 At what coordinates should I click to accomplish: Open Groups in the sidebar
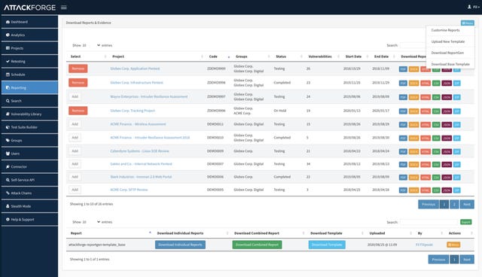[x=29, y=140]
